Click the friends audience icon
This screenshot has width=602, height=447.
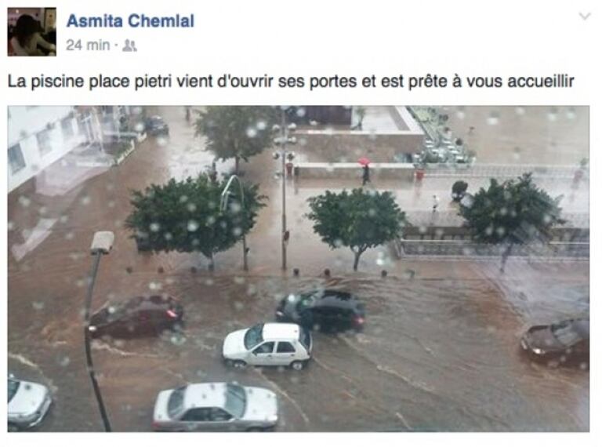[129, 45]
